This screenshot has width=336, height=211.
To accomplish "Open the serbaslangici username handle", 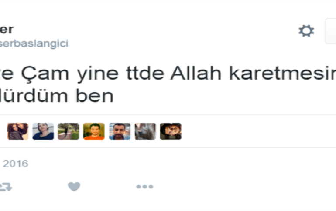I will pos(34,44).
